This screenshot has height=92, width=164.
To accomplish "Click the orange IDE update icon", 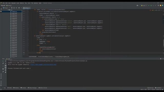I will tap(161, 5).
